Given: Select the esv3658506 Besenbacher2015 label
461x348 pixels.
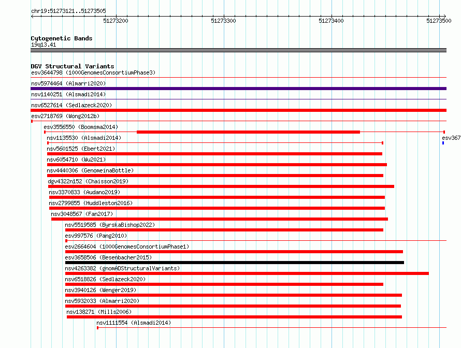Looking at the screenshot, I should (108, 257).
